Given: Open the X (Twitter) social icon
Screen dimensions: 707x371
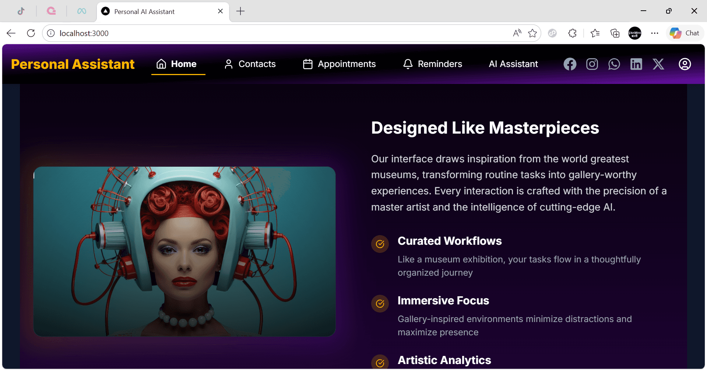Looking at the screenshot, I should pos(658,64).
